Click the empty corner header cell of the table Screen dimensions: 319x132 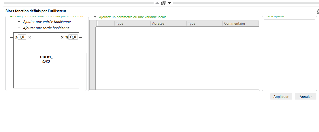(x=93, y=24)
